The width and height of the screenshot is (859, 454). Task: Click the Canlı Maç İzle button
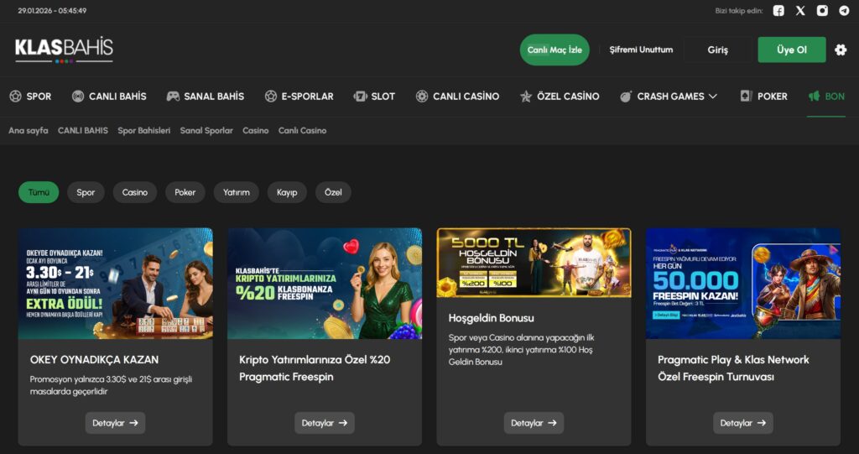point(554,50)
